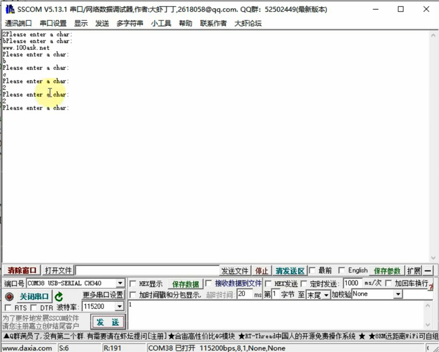Click the 20 ms timeout field
The height and width of the screenshot is (352, 439).
pos(244,294)
